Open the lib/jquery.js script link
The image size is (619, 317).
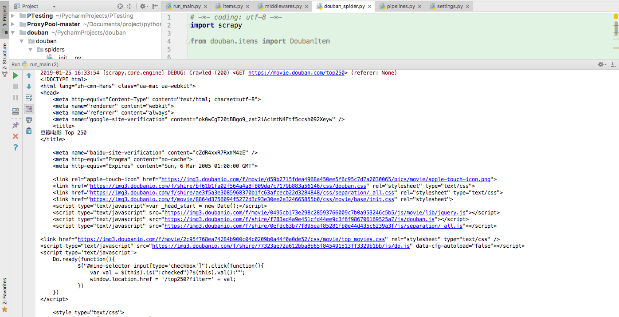tap(315, 213)
